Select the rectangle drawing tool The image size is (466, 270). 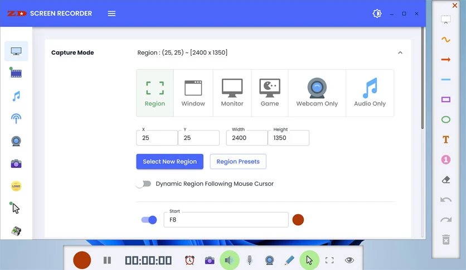[445, 100]
